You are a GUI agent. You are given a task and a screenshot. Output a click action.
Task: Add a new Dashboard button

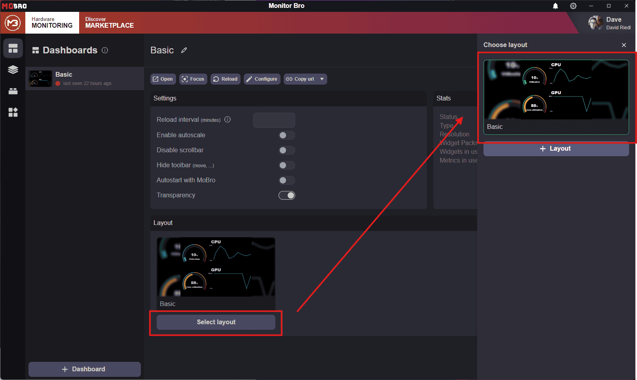pos(85,369)
